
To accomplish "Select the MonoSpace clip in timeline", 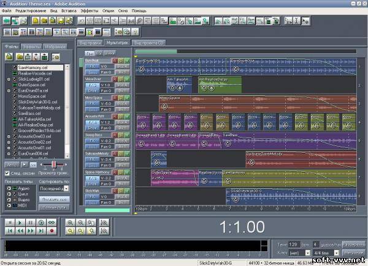I will click(258, 103).
